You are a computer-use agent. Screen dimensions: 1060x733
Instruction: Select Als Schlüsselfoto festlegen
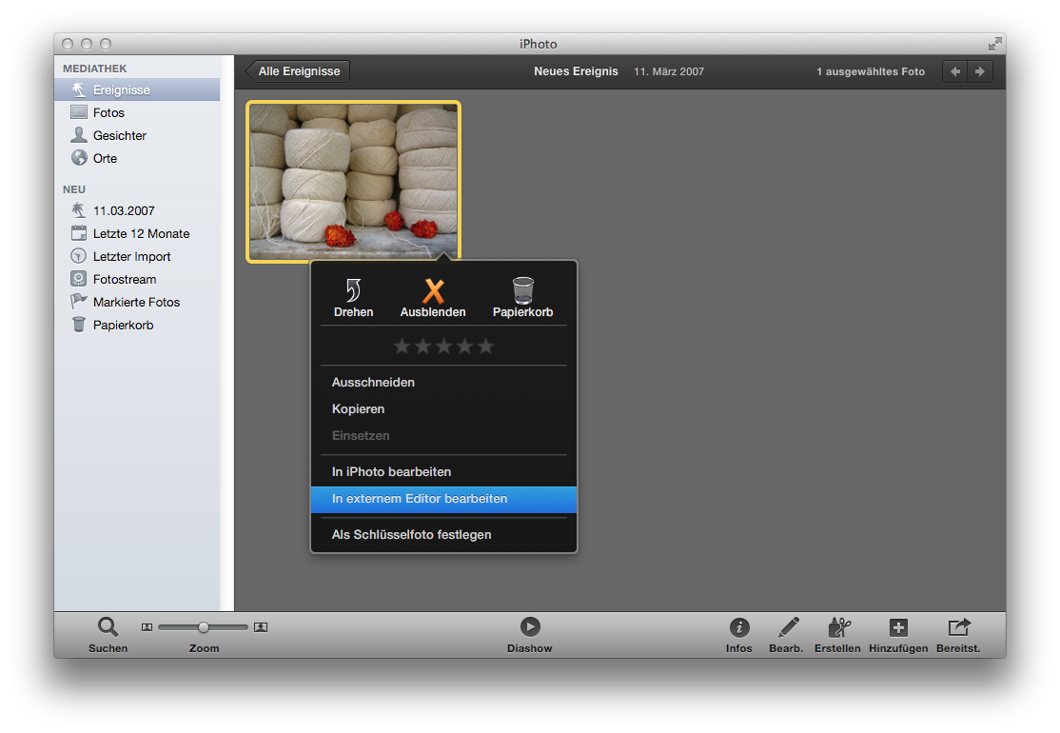pos(411,535)
